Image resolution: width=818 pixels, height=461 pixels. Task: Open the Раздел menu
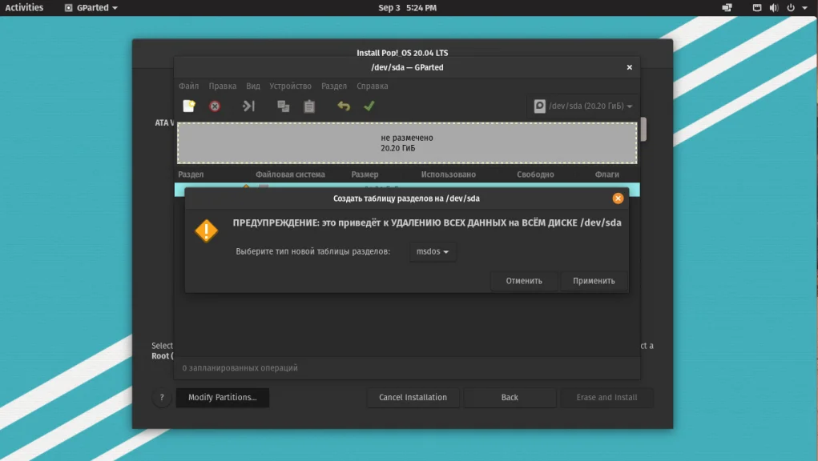(x=334, y=86)
